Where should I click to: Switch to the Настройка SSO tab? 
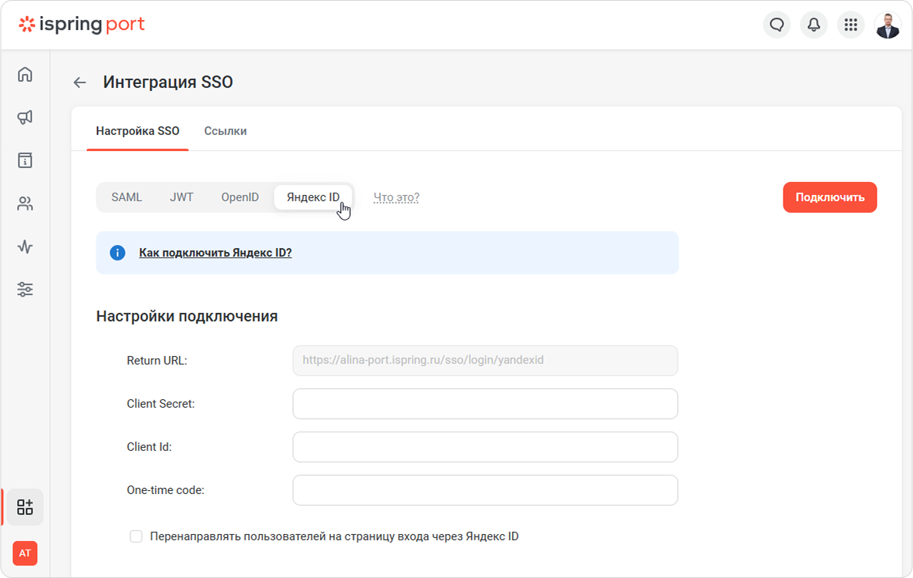tap(137, 131)
